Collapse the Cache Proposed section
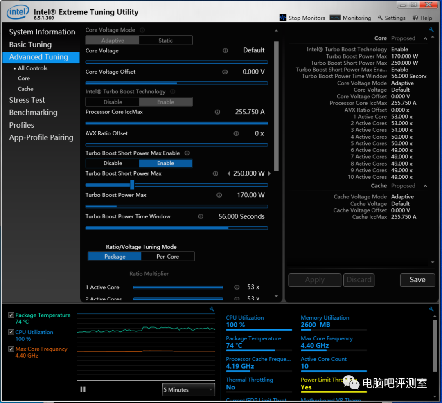This screenshot has width=442, height=403. click(x=425, y=186)
